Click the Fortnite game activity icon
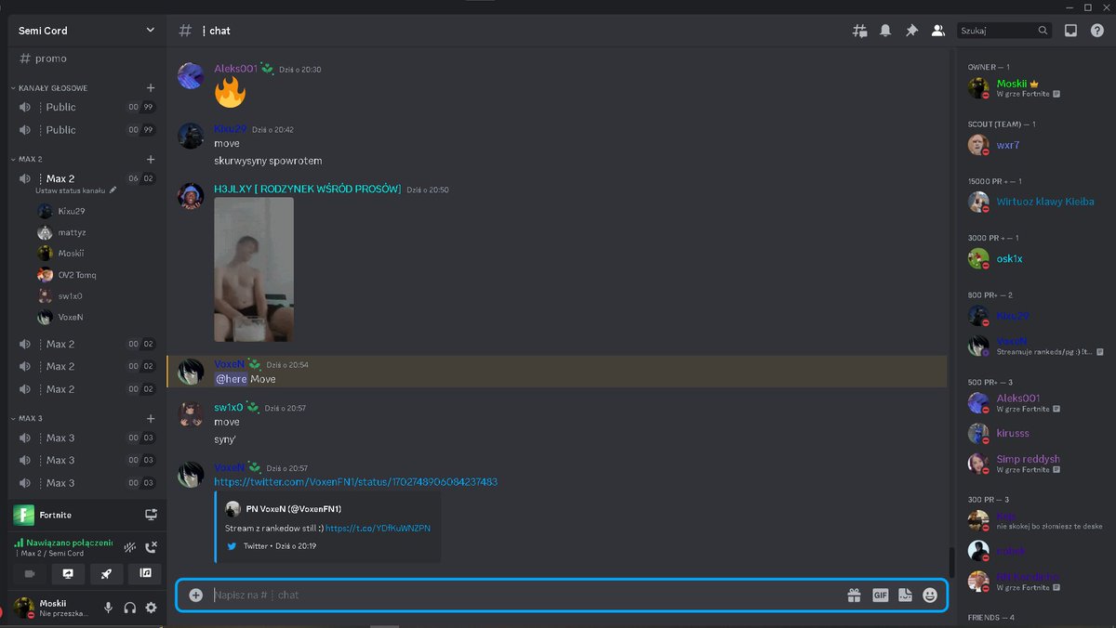Image resolution: width=1116 pixels, height=628 pixels. point(23,515)
